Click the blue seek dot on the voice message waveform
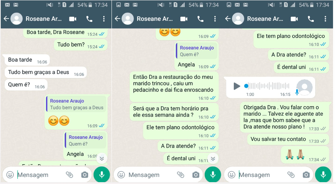336x184 pixels. (246, 86)
